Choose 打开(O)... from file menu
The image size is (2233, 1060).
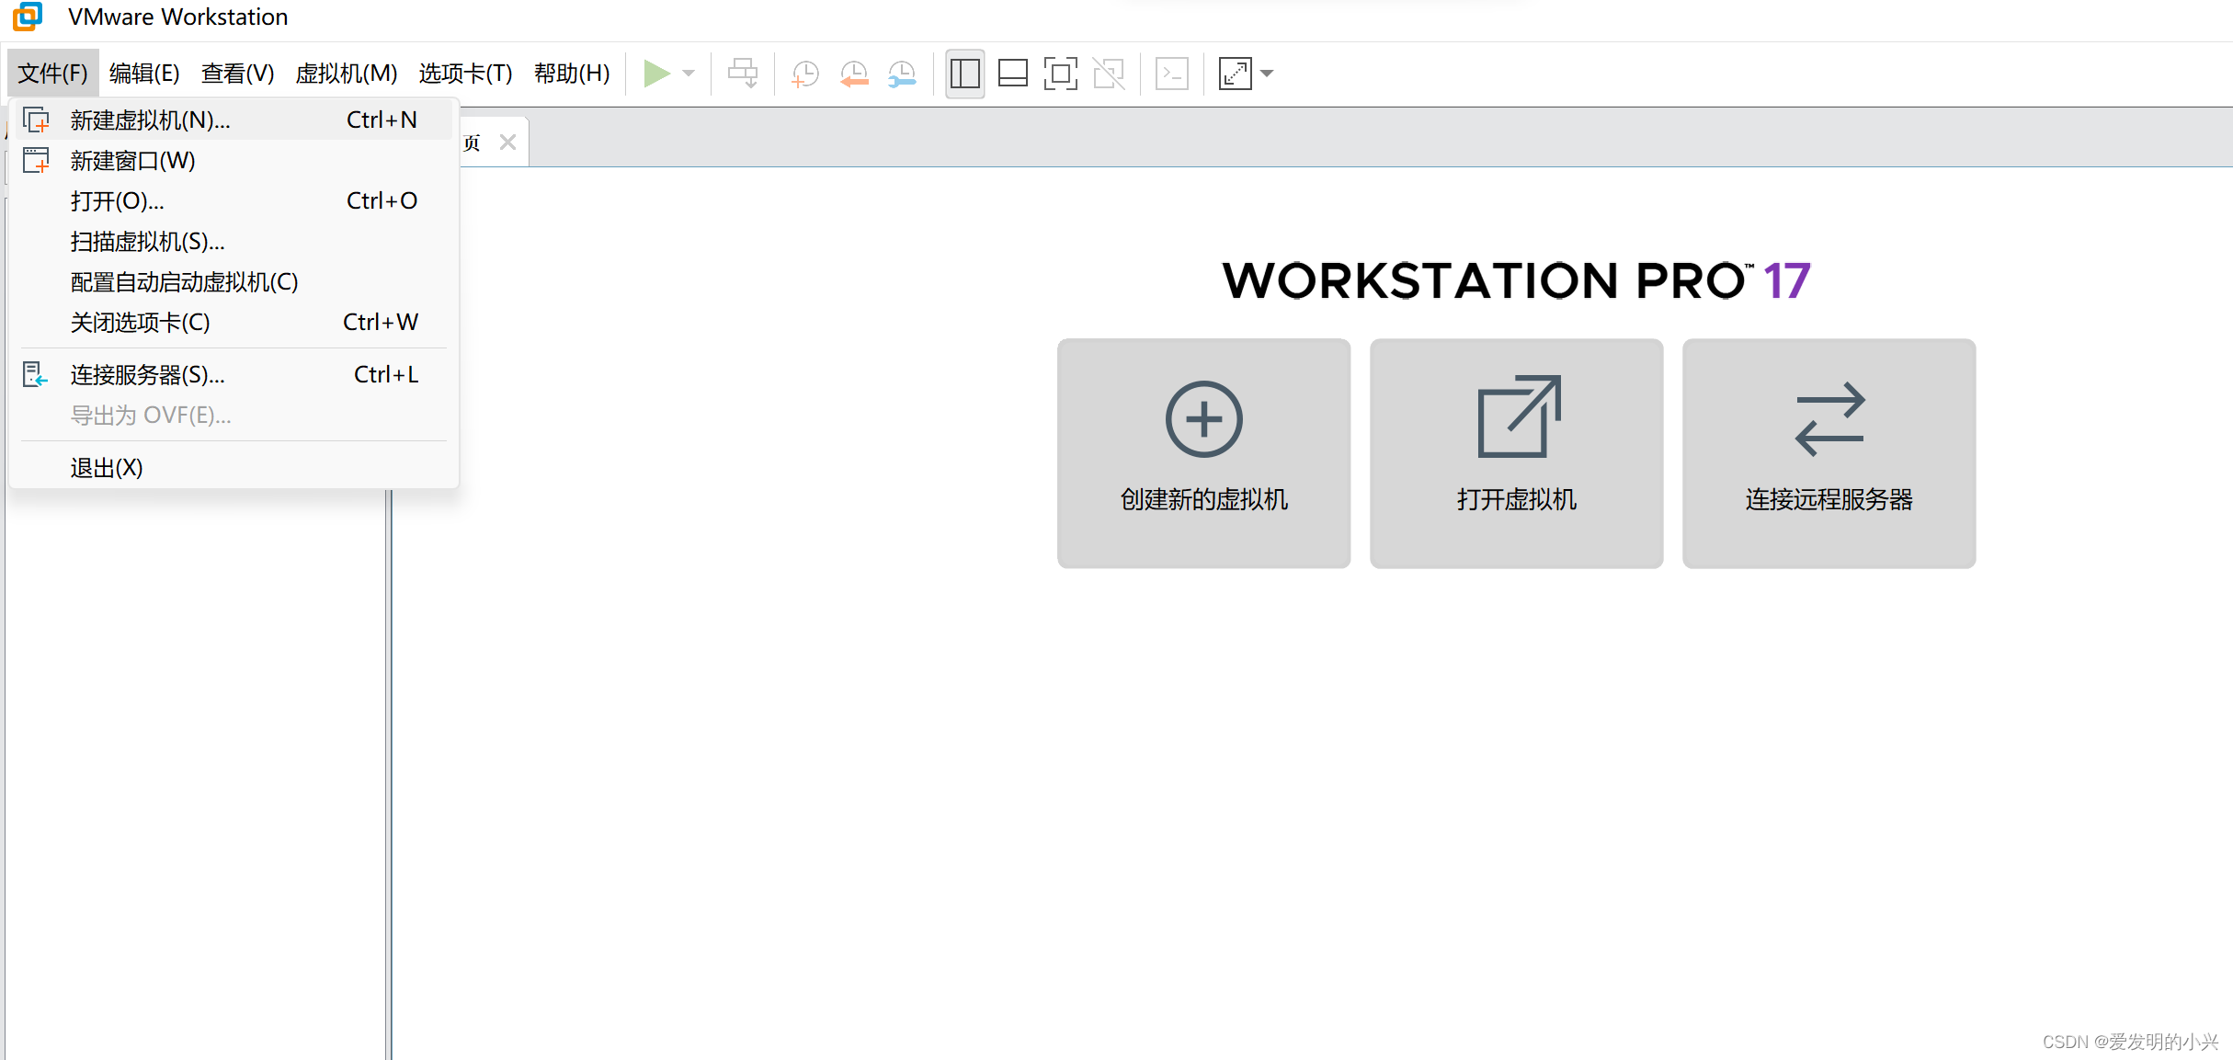pos(234,201)
